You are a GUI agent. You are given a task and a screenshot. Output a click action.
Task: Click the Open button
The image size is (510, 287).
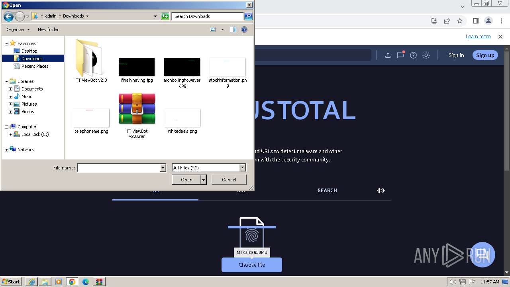click(186, 180)
